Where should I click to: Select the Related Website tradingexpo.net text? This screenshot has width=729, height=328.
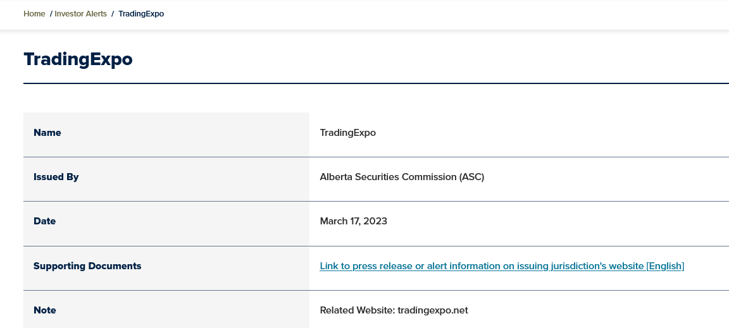coord(394,310)
